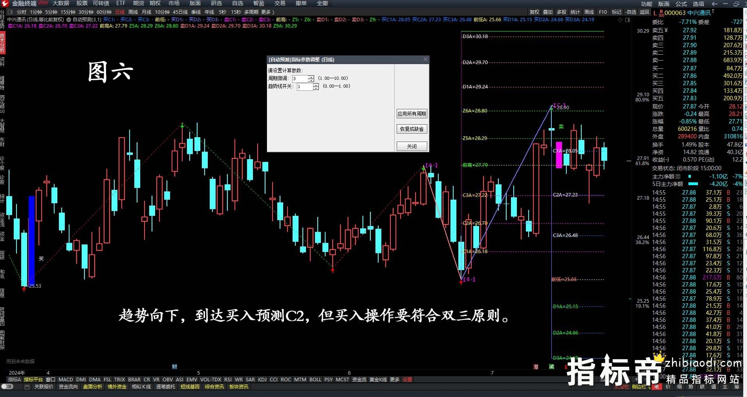Click the 叠加 toolbar button
The width and height of the screenshot is (747, 397).
[x=548, y=12]
